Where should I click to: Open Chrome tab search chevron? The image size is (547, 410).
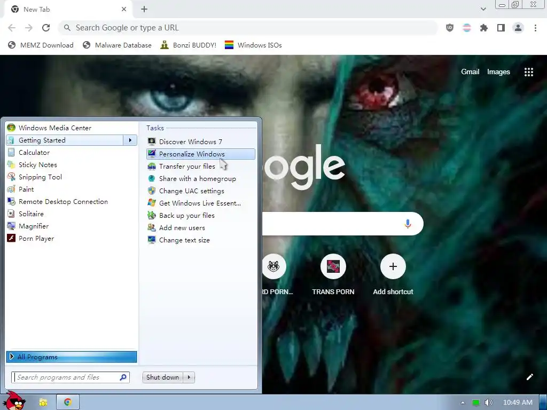click(x=483, y=9)
